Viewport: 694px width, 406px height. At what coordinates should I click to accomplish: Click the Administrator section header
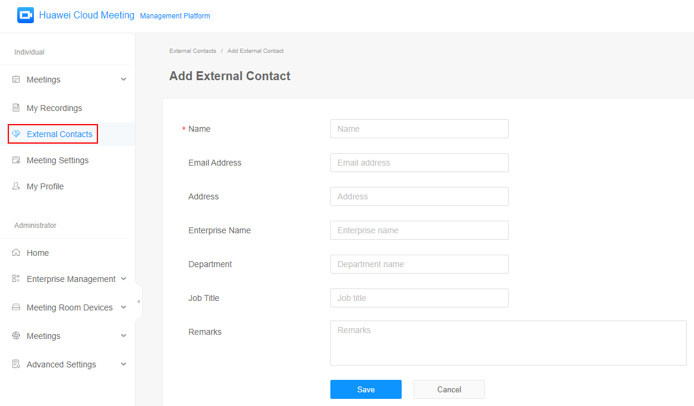(36, 226)
